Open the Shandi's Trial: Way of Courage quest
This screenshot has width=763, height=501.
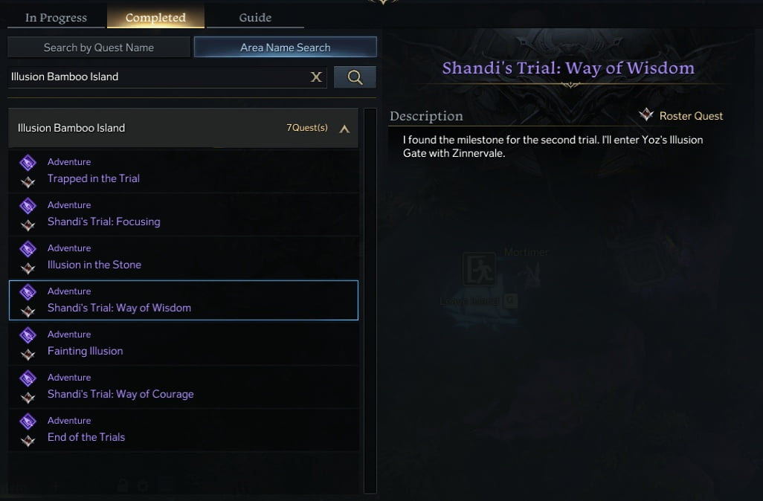click(x=184, y=387)
